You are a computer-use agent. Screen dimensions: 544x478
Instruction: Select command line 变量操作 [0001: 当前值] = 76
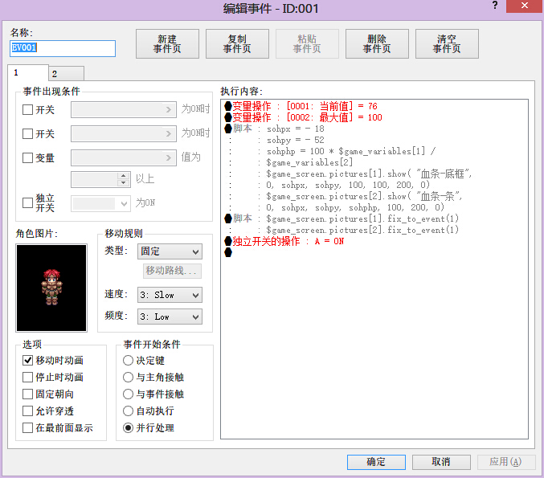(301, 106)
